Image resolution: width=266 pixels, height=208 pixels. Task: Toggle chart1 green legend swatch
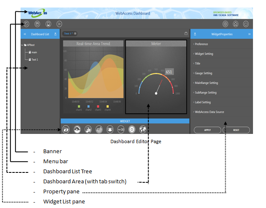[x=79, y=106]
